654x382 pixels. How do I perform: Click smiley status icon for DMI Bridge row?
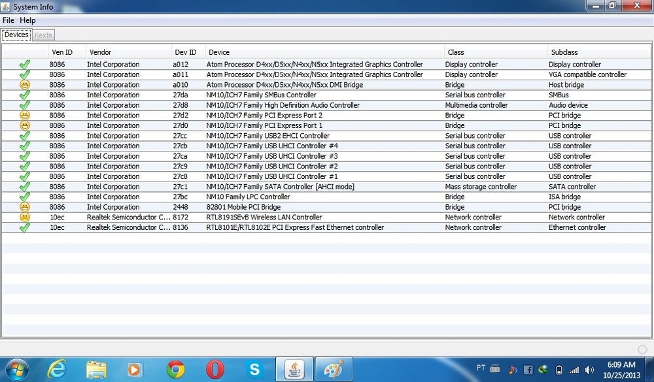coord(25,85)
